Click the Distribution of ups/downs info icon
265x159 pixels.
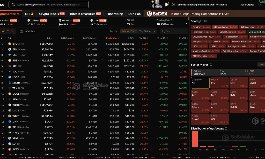tap(226, 128)
